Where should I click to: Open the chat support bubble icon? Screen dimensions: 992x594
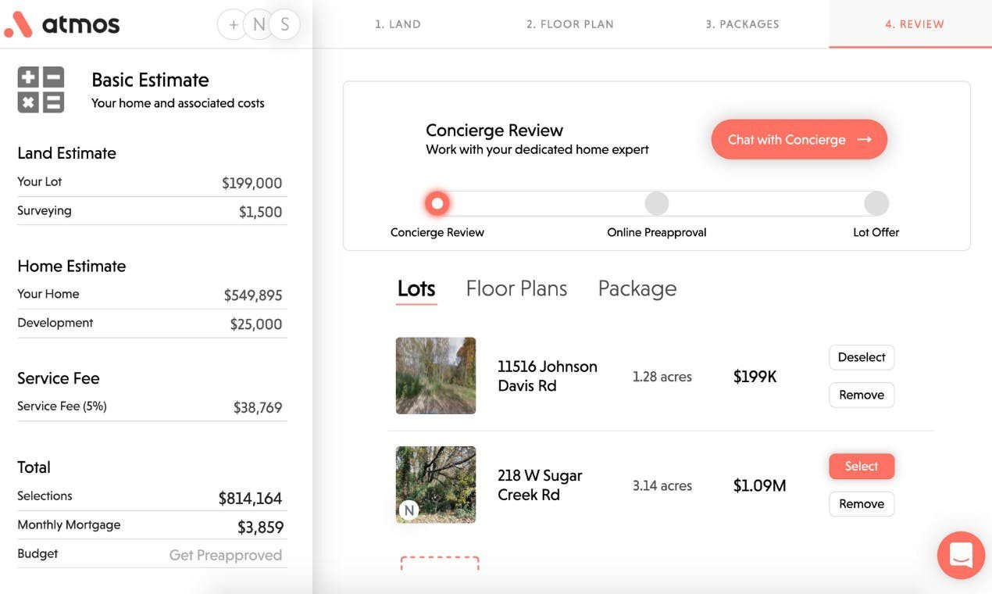961,556
